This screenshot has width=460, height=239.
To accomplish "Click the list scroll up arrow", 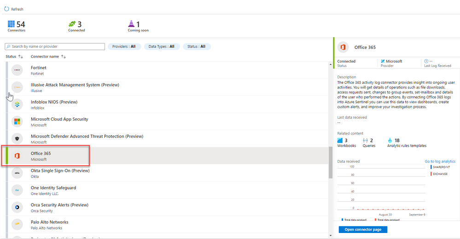I will [331, 64].
